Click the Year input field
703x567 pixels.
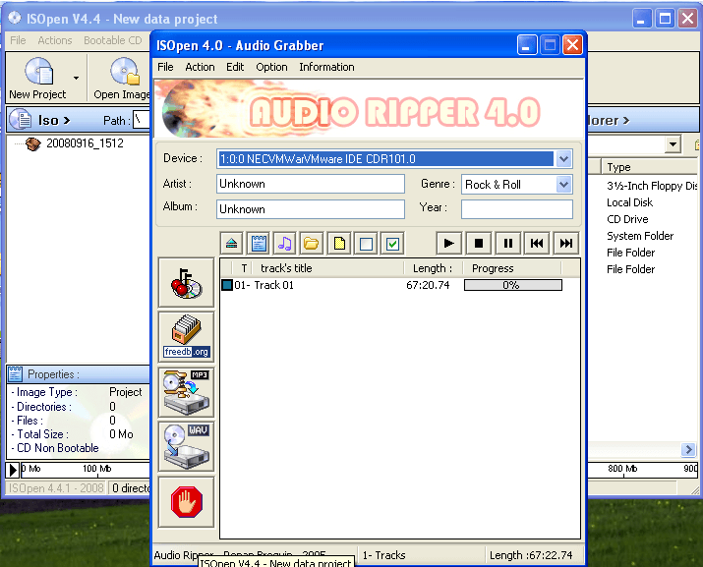point(516,209)
